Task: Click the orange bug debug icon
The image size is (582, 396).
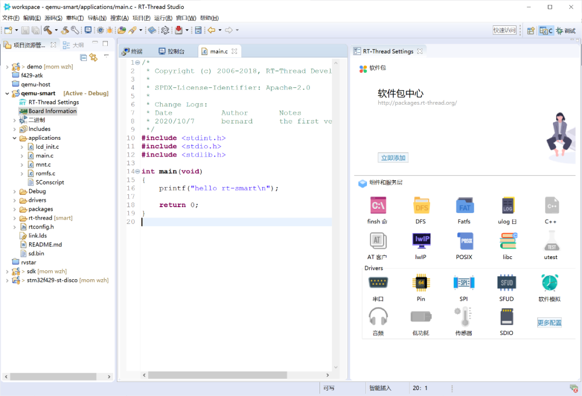Action: click(x=109, y=30)
